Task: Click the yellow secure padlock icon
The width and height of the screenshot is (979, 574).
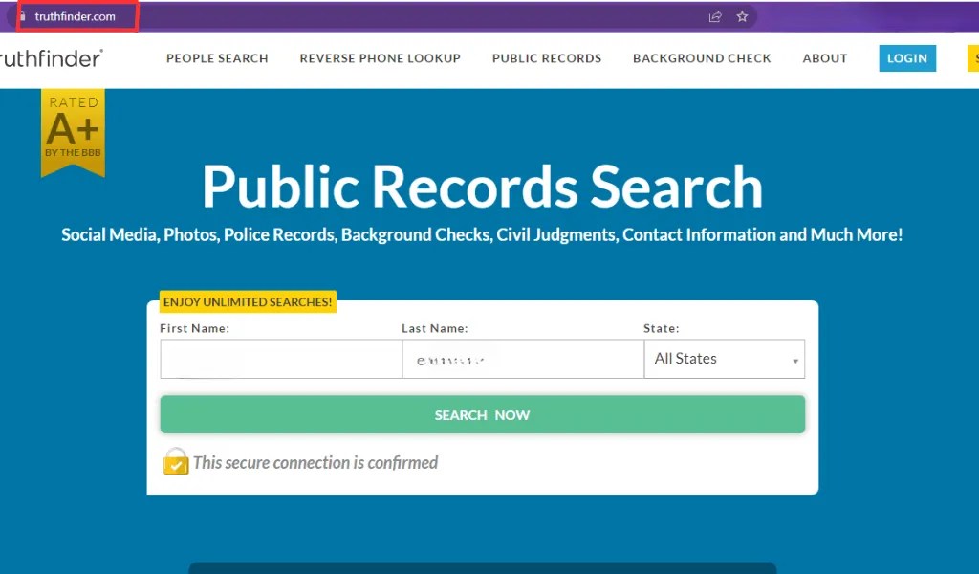Action: (x=176, y=461)
